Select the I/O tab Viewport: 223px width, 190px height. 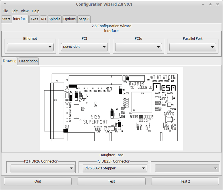click(43, 19)
